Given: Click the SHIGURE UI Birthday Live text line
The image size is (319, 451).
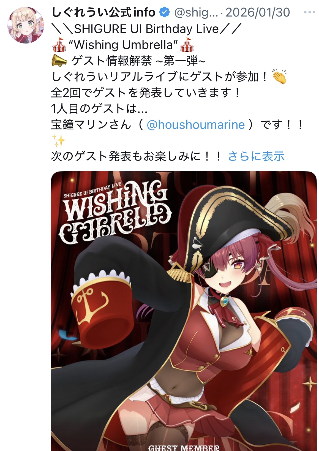Looking at the screenshot, I should 146,29.
